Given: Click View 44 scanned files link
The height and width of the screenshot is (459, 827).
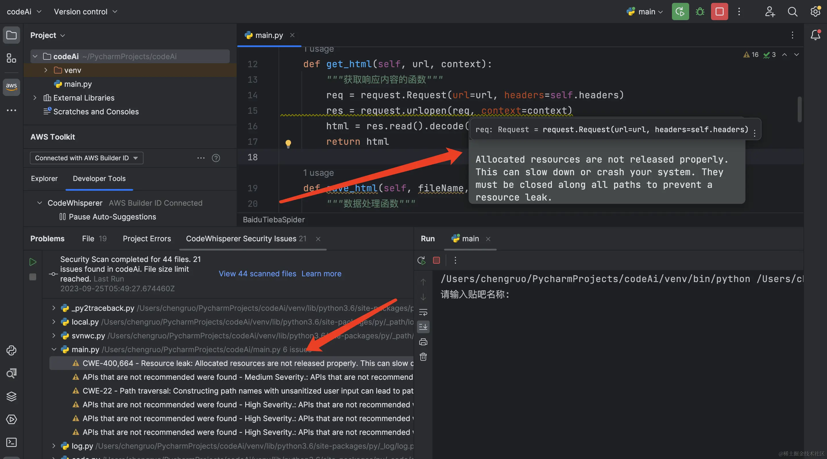Looking at the screenshot, I should (257, 274).
